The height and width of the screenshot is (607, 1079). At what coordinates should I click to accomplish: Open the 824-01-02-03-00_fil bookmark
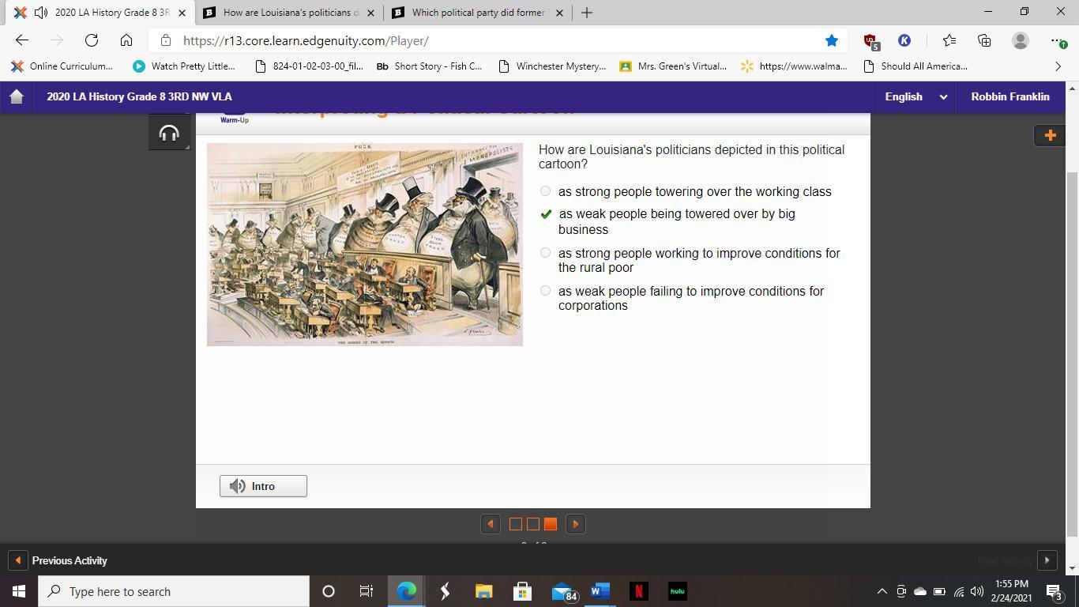(309, 66)
